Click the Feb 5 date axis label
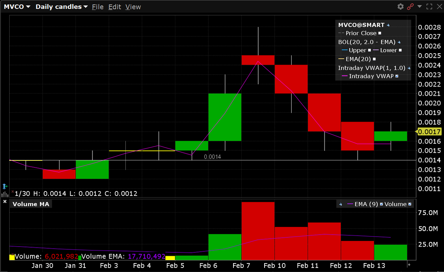Screen dimensions: 444x272 coord(175,265)
